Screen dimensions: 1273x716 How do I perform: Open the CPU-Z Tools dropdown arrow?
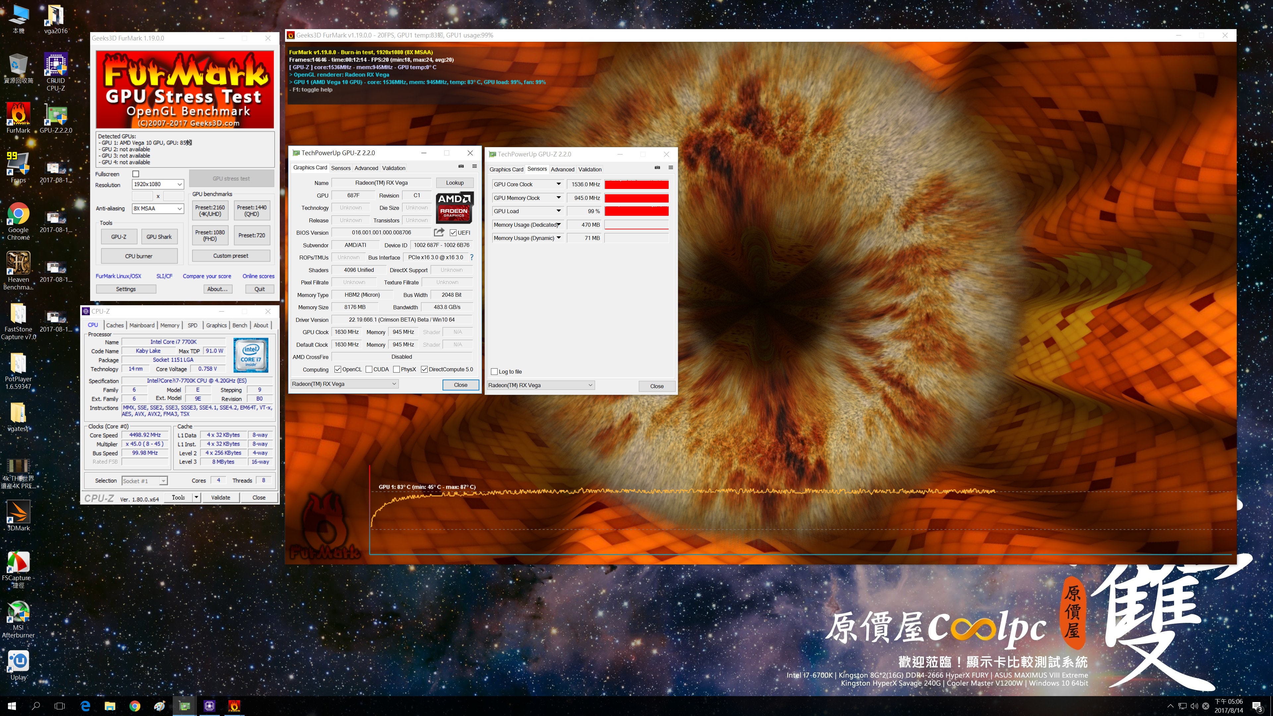tap(196, 498)
